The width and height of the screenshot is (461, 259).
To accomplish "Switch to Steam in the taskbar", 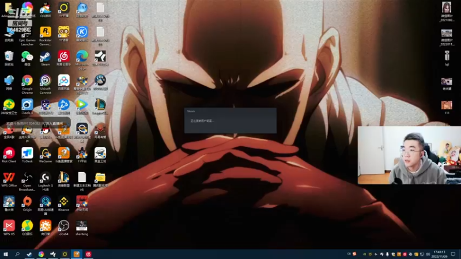I will click(29, 254).
